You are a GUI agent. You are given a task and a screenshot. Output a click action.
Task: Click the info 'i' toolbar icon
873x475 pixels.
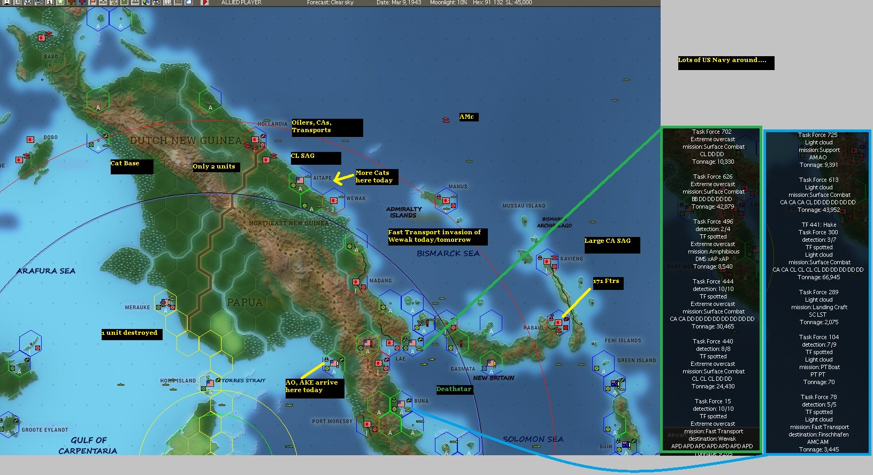pos(50,2)
